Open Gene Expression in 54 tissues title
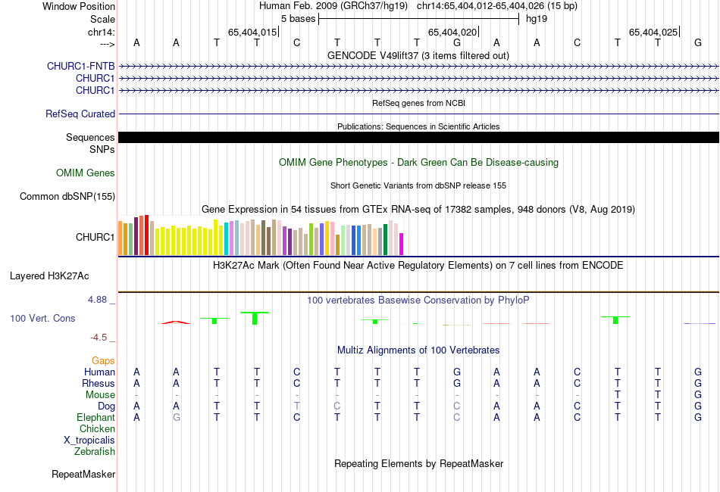Viewport: 720px width, 492px height. (418, 210)
